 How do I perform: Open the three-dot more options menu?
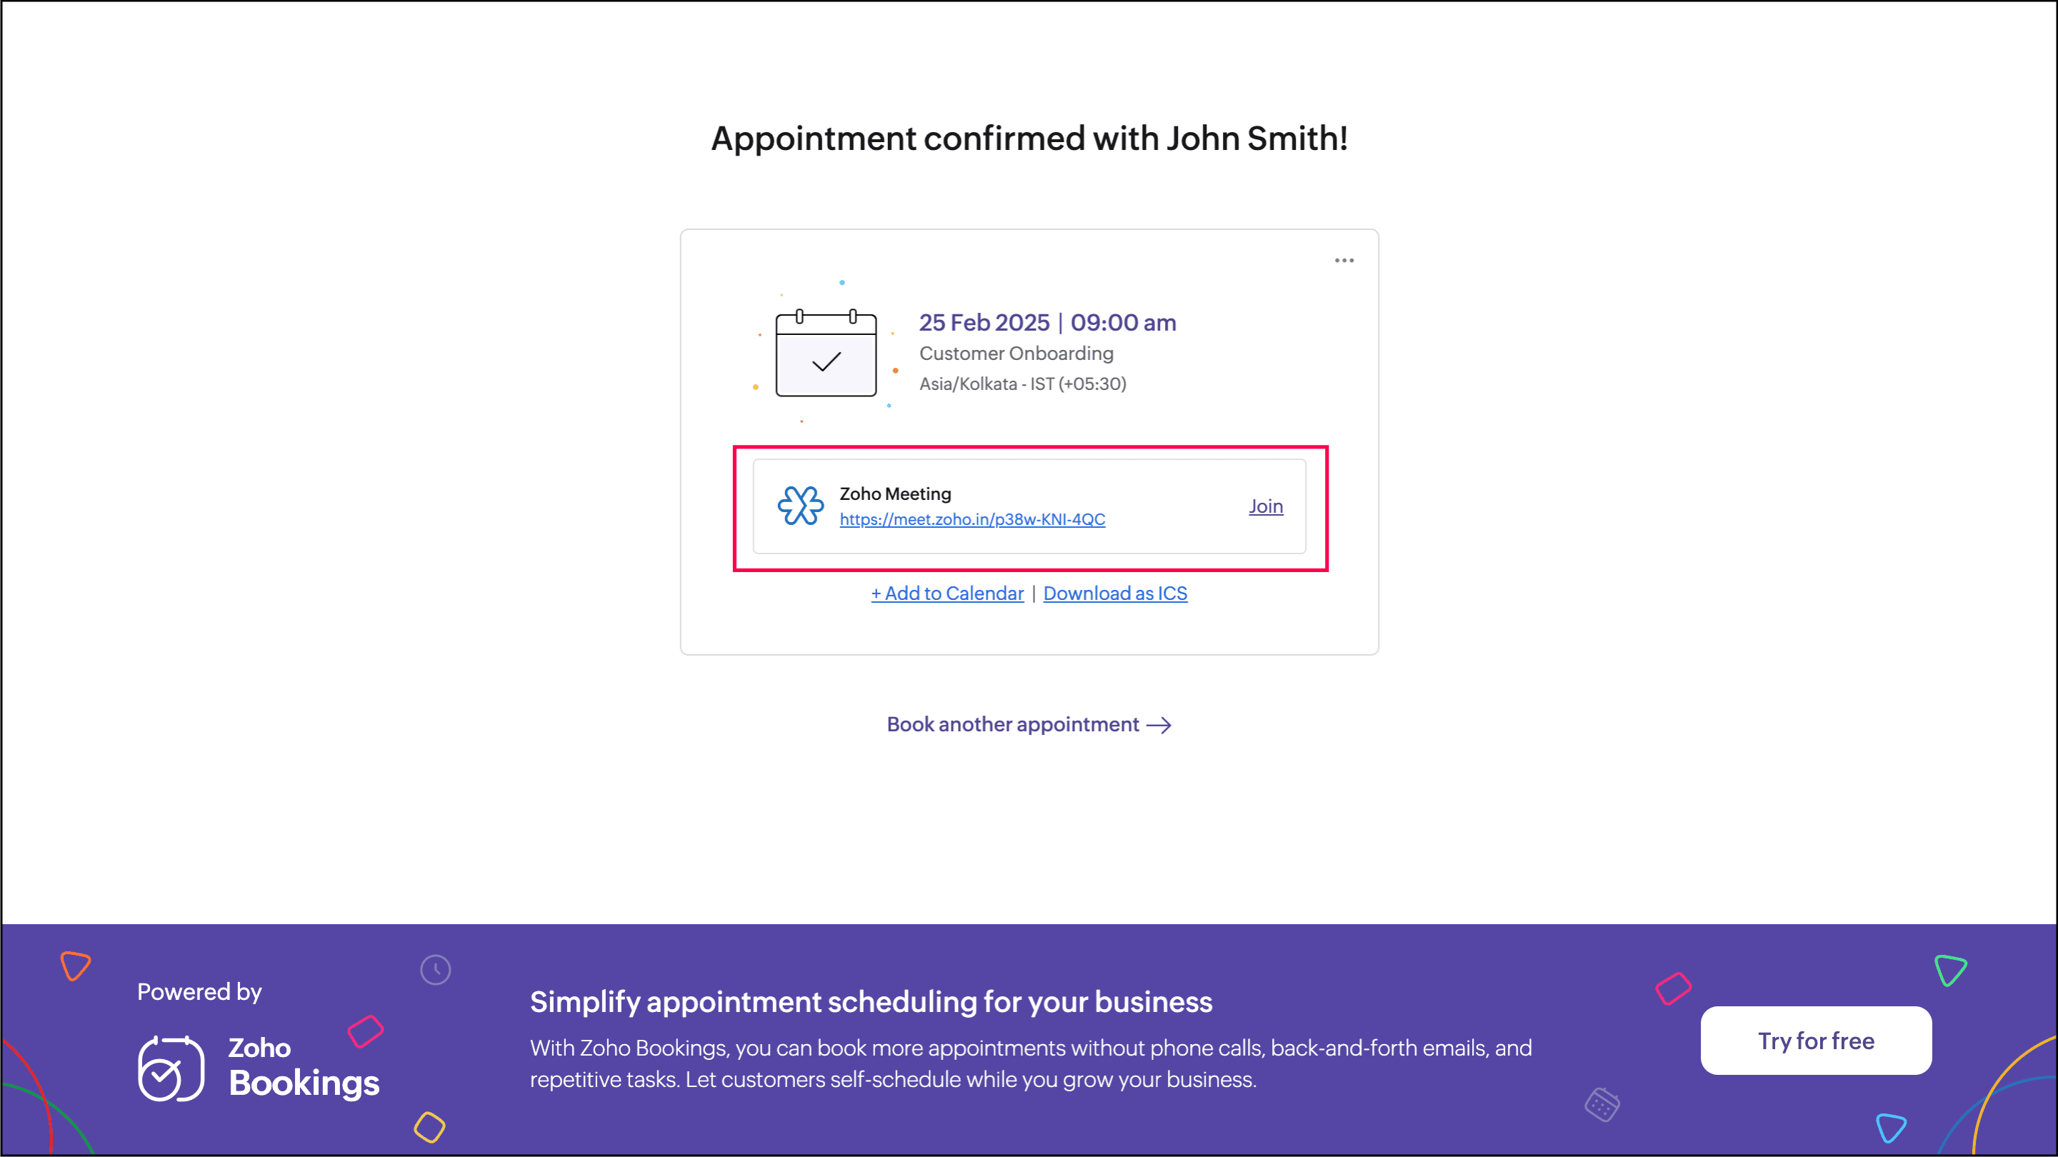click(x=1344, y=261)
